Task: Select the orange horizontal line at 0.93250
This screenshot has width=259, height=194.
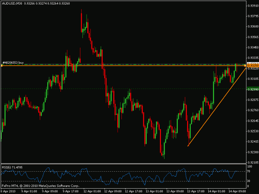Action: 123,66
